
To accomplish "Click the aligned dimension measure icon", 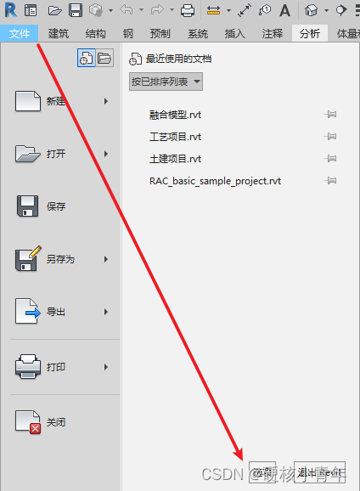I will point(245,10).
